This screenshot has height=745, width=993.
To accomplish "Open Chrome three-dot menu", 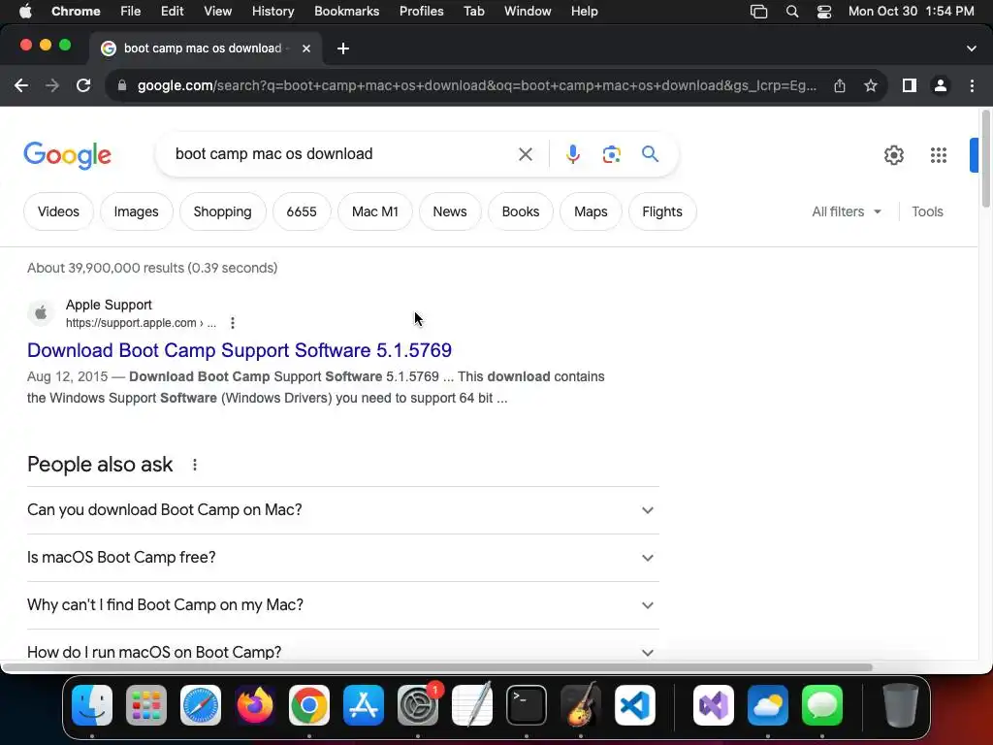I will pos(972,85).
